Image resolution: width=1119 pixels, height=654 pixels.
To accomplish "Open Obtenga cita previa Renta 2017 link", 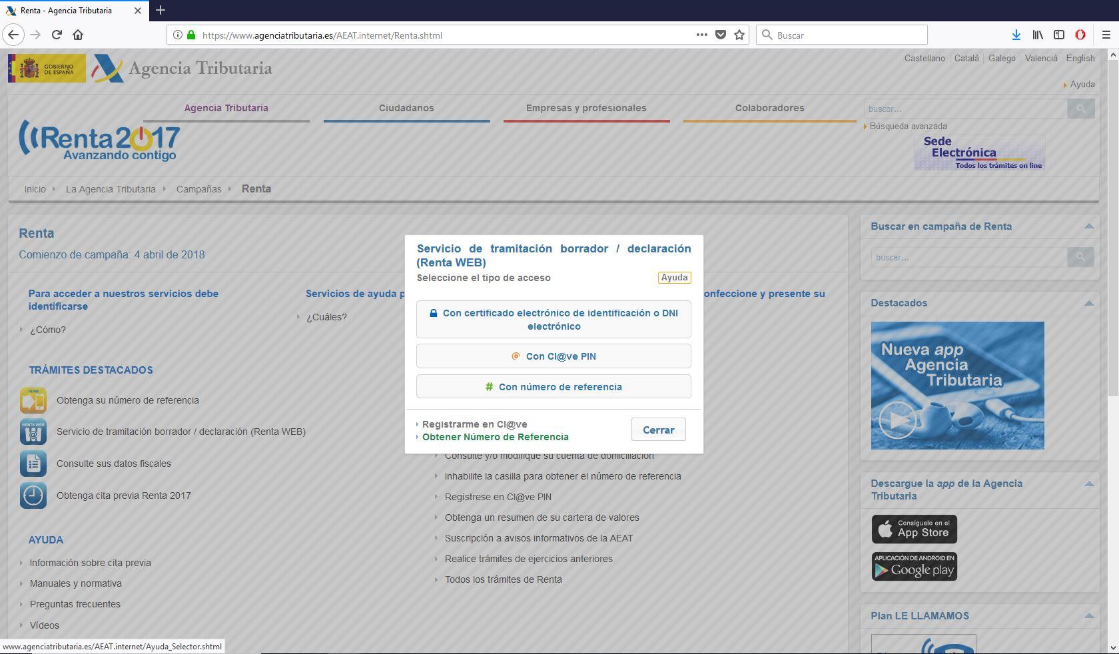I will tap(124, 495).
